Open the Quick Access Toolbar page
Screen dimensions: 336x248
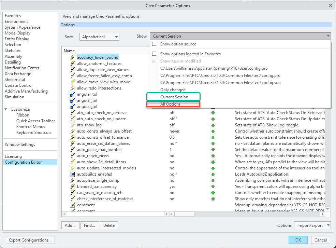[x=35, y=121]
